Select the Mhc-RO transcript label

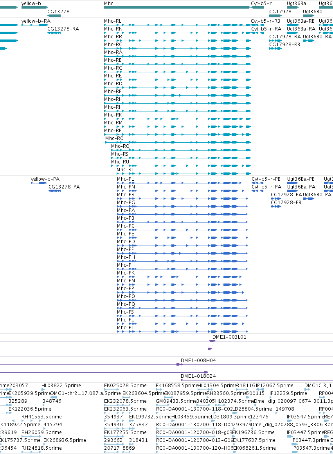click(114, 138)
